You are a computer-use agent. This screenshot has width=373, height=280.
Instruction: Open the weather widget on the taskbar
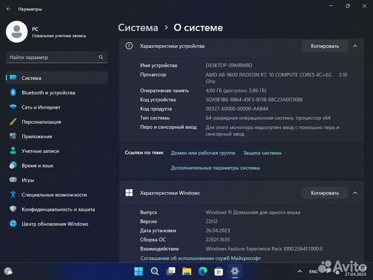click(8, 271)
